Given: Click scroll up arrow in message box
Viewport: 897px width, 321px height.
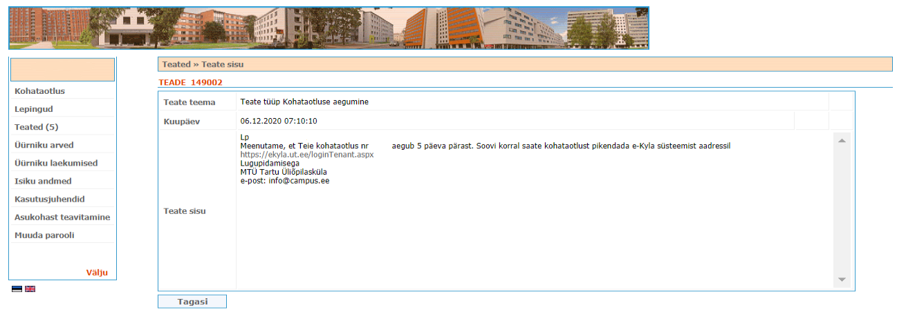Looking at the screenshot, I should coord(842,141).
